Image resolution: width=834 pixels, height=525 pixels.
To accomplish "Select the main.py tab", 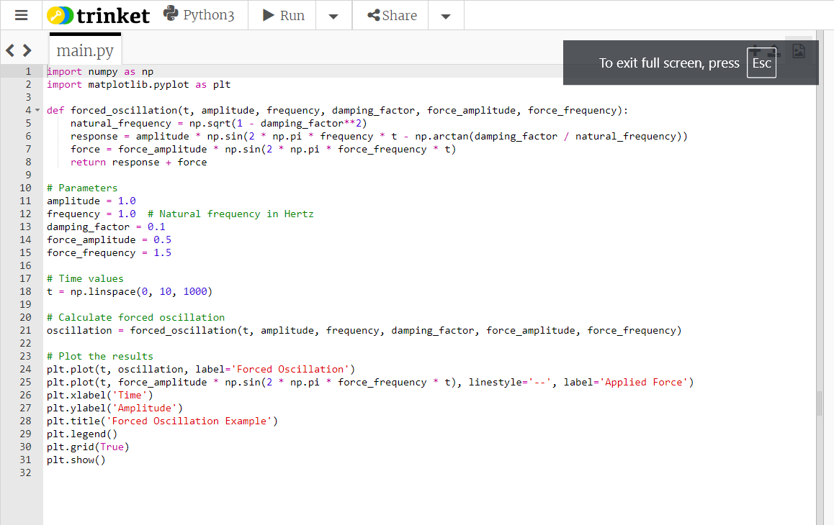I will click(x=84, y=50).
